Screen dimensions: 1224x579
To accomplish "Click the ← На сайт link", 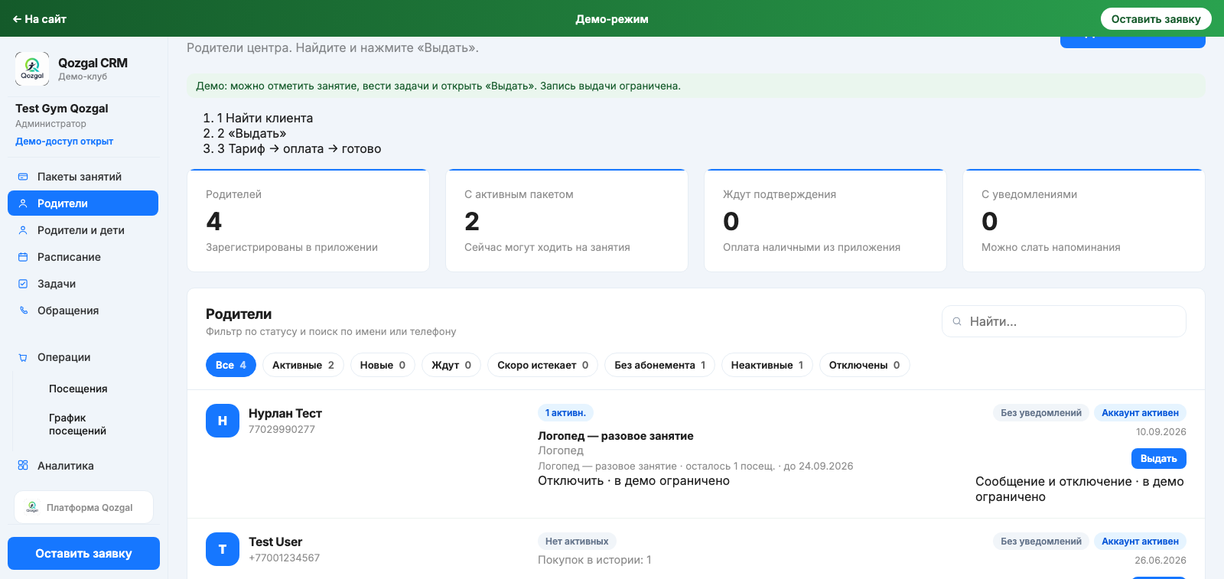I will click(x=40, y=19).
